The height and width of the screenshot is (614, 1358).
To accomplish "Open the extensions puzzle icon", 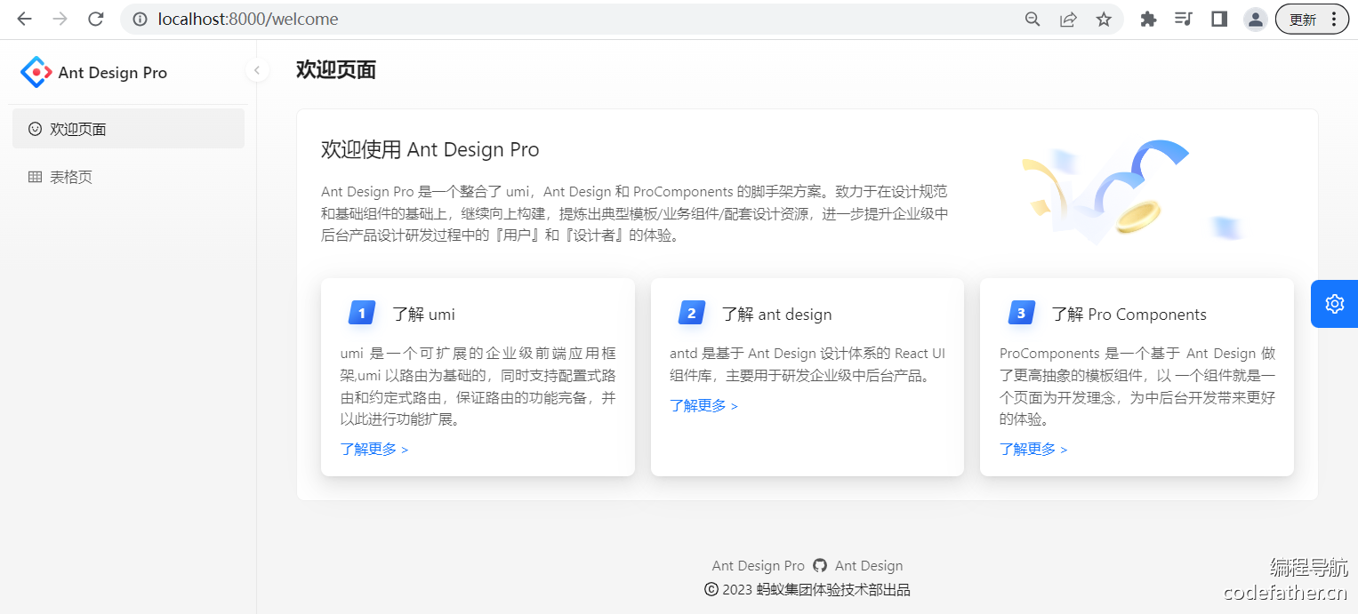I will pos(1148,19).
